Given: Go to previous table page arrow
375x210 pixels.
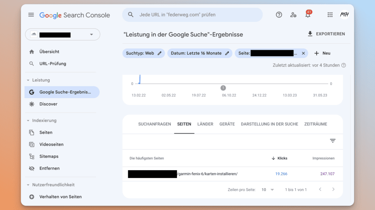Looking at the screenshot, I should point(320,190).
